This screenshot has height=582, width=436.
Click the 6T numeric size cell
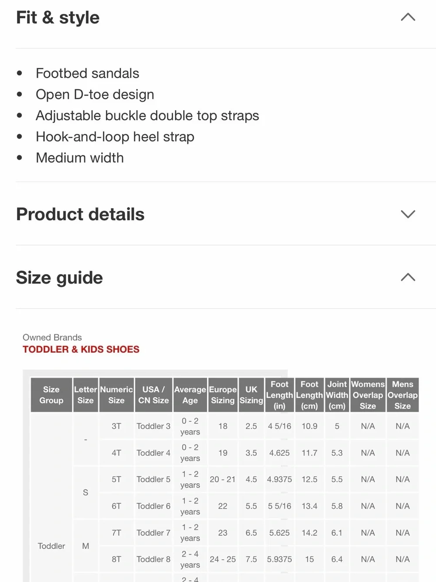116,506
